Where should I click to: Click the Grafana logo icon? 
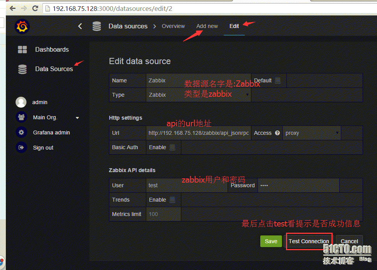tap(22, 26)
